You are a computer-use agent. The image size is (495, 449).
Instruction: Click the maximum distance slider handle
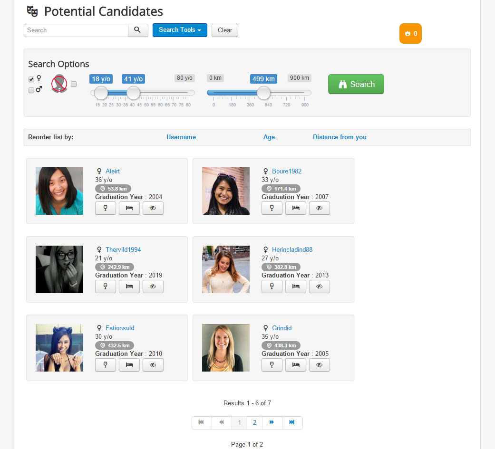point(263,93)
